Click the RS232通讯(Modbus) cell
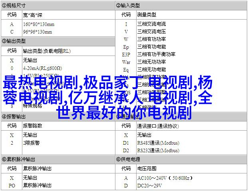 click(x=158, y=150)
